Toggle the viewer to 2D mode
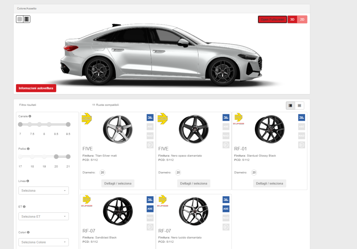The width and height of the screenshot is (357, 249). click(302, 20)
